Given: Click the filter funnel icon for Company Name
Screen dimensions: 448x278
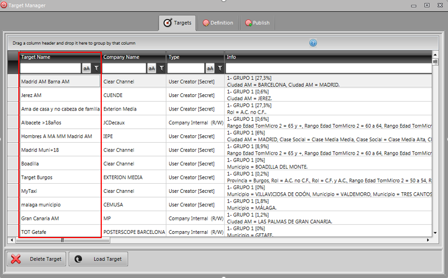Looking at the screenshot, I should pyautogui.click(x=161, y=68).
